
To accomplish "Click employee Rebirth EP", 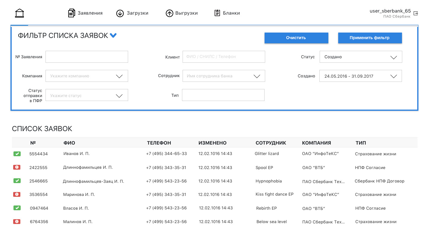I will (266, 208).
